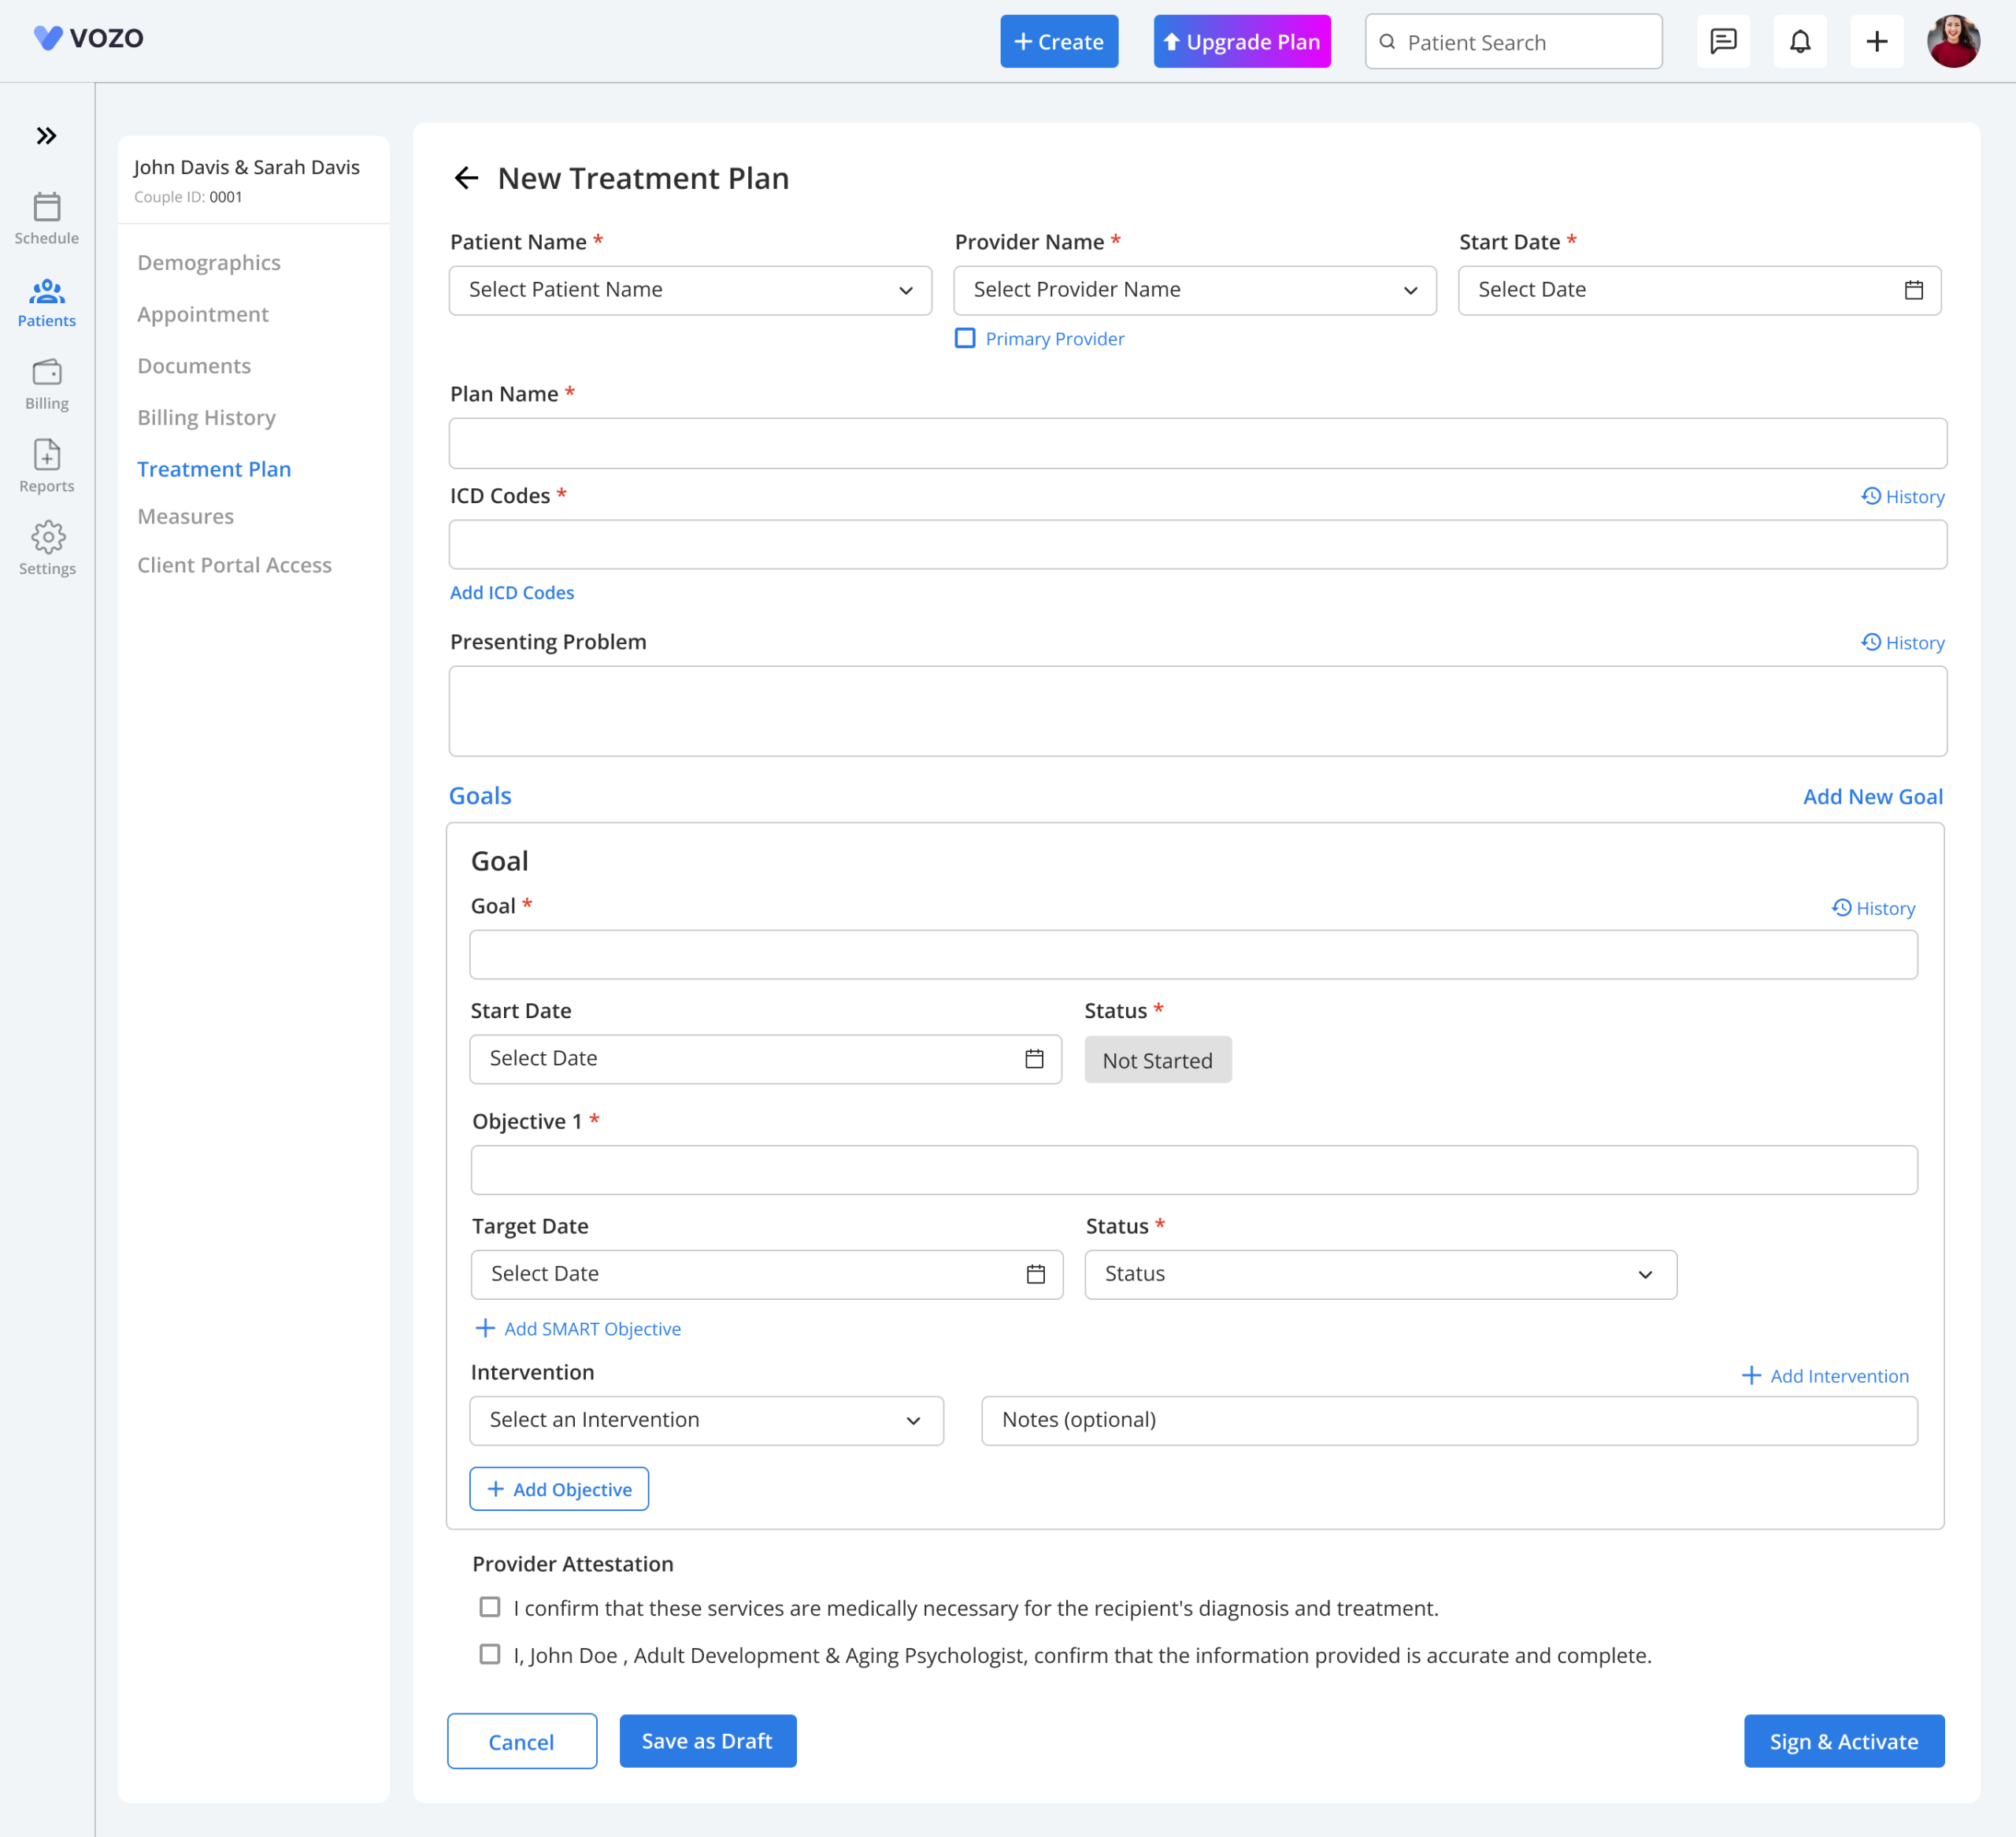Viewport: 2016px width, 1837px height.
Task: Open objective Status dropdown
Action: [1381, 1274]
